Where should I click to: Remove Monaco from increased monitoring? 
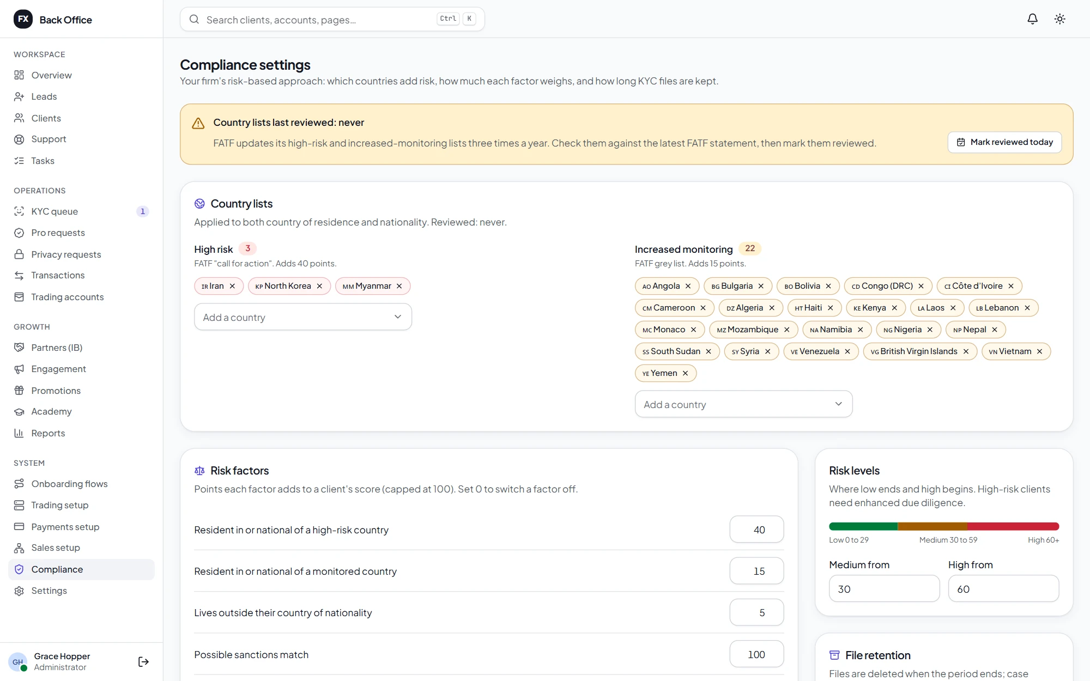tap(693, 330)
